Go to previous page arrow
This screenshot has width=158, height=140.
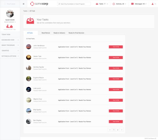tap(110, 130)
